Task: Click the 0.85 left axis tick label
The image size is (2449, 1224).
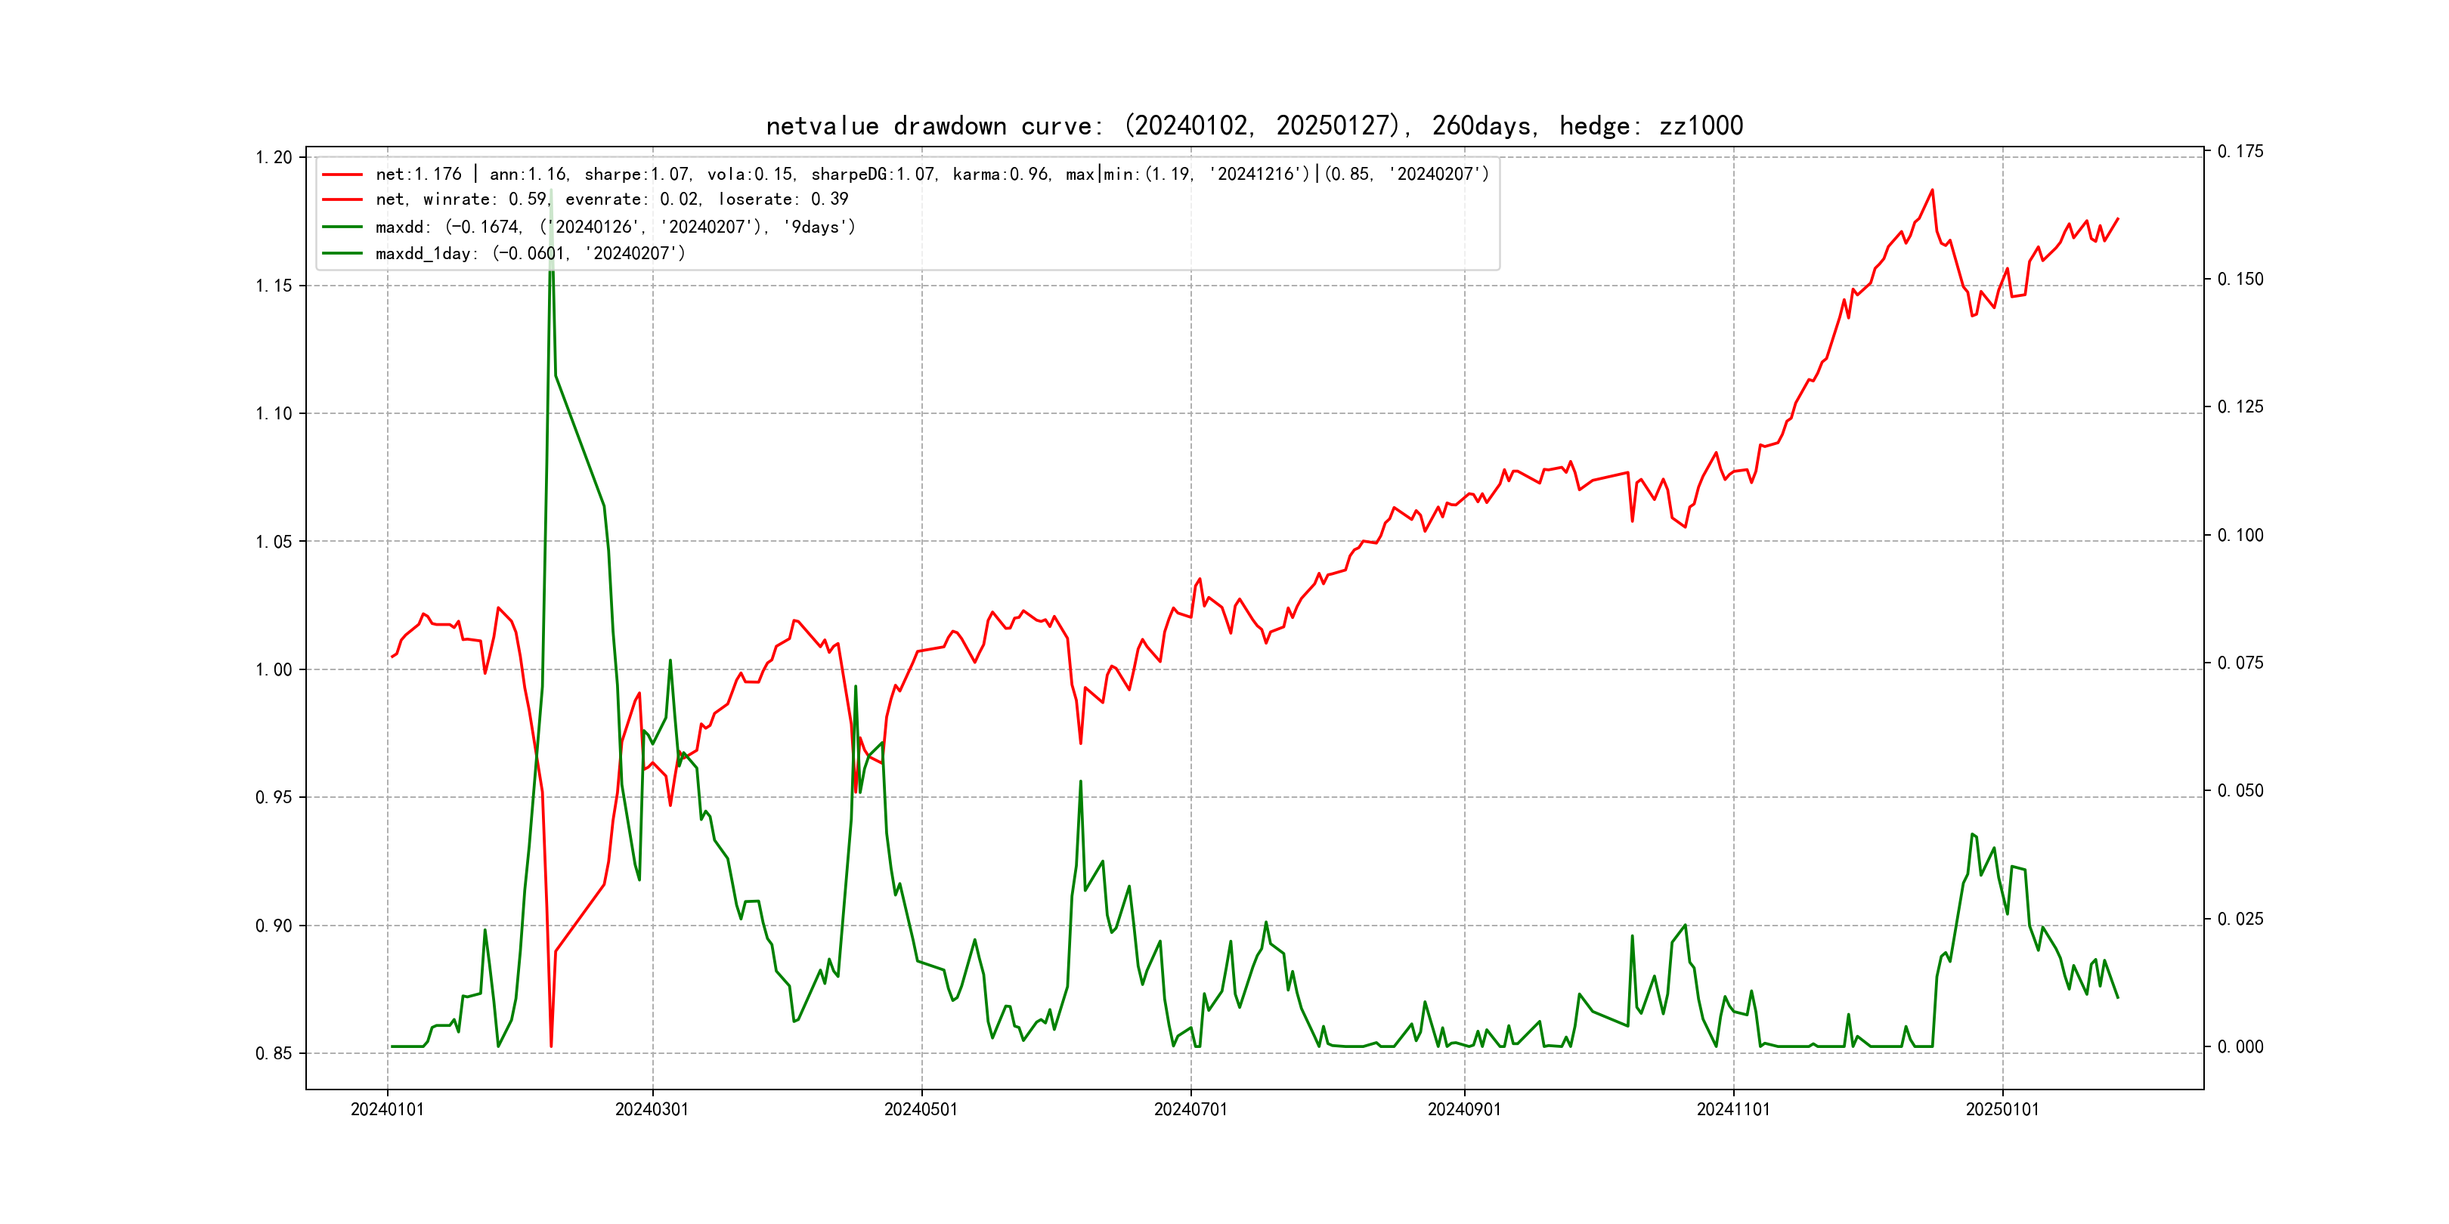Action: point(274,1054)
